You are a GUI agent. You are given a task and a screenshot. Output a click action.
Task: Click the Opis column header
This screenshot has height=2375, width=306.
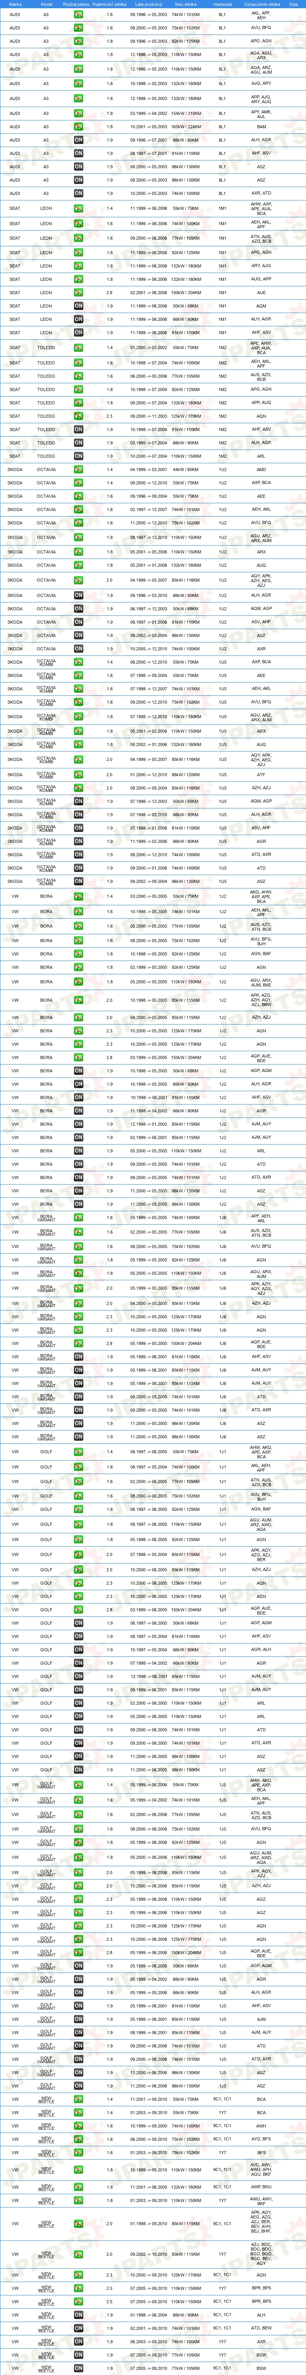[294, 5]
